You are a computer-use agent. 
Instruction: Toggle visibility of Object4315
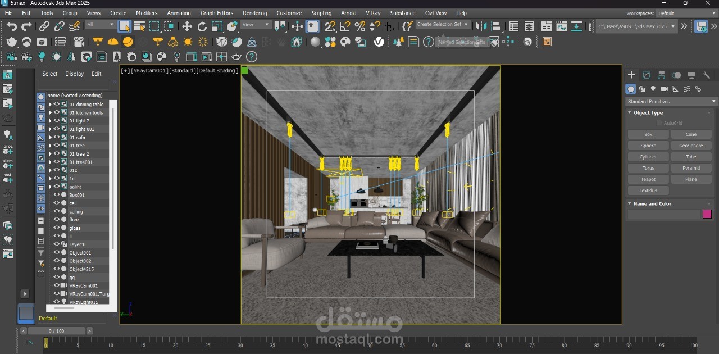[56, 269]
